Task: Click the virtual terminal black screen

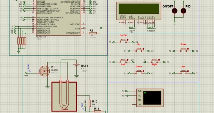Action: (152, 98)
